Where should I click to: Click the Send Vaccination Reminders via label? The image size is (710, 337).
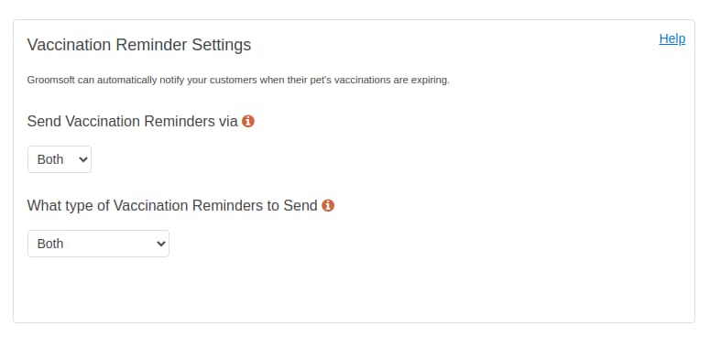click(x=132, y=121)
